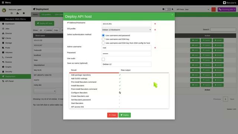
Task: Click the Security lock icon in sidebar
Action: (3, 71)
